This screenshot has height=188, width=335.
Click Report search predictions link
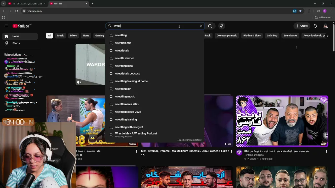tap(189, 140)
